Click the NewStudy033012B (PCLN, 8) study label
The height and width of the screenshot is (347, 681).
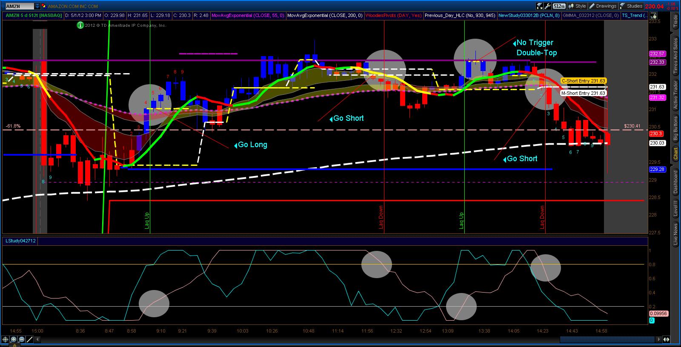coord(529,16)
